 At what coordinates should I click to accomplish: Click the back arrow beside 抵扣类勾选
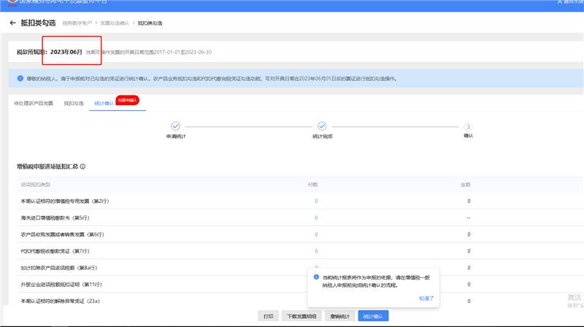[12, 24]
